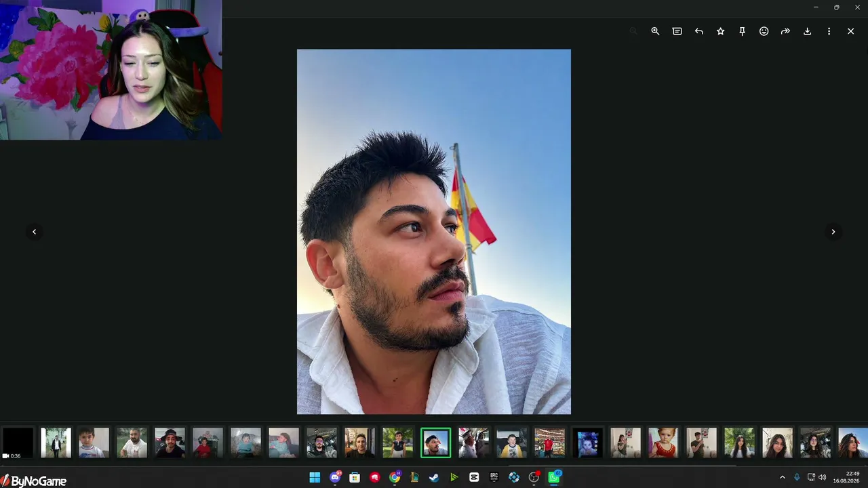Zoom in on the photo with the magnifier
The image size is (868, 488).
[x=655, y=31]
